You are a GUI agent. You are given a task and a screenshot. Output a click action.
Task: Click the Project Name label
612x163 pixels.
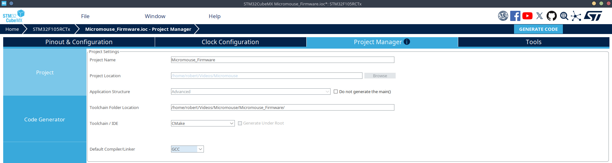102,60
